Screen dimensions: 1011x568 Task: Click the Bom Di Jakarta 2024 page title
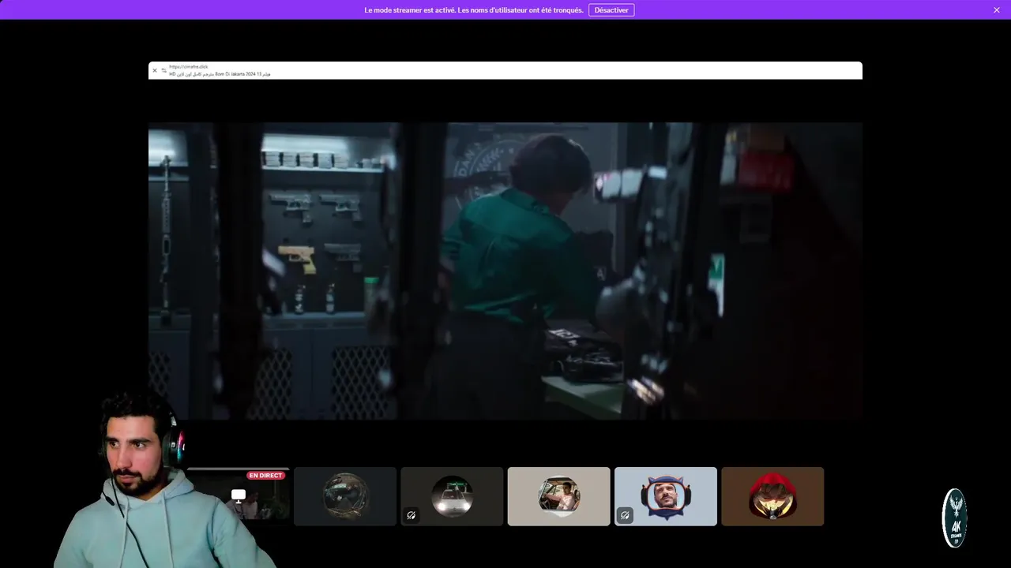(x=220, y=74)
